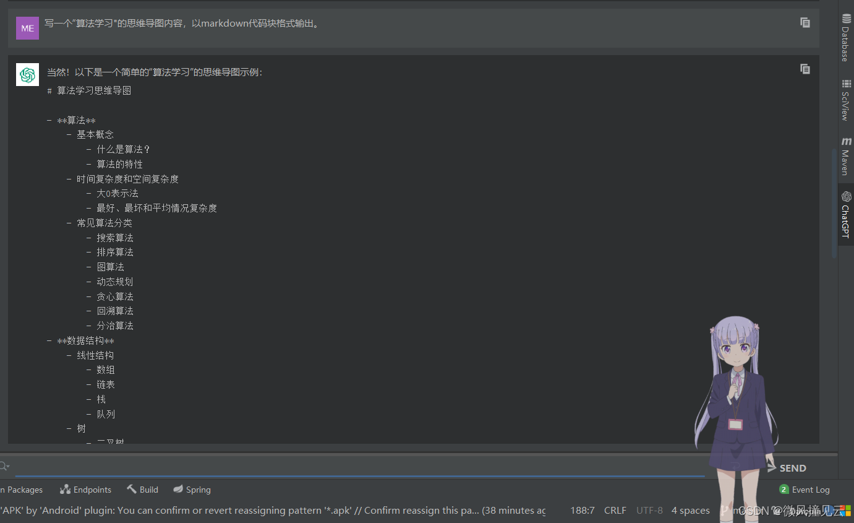Viewport: 854px width, 523px height.
Task: Open the Event Log
Action: point(804,490)
